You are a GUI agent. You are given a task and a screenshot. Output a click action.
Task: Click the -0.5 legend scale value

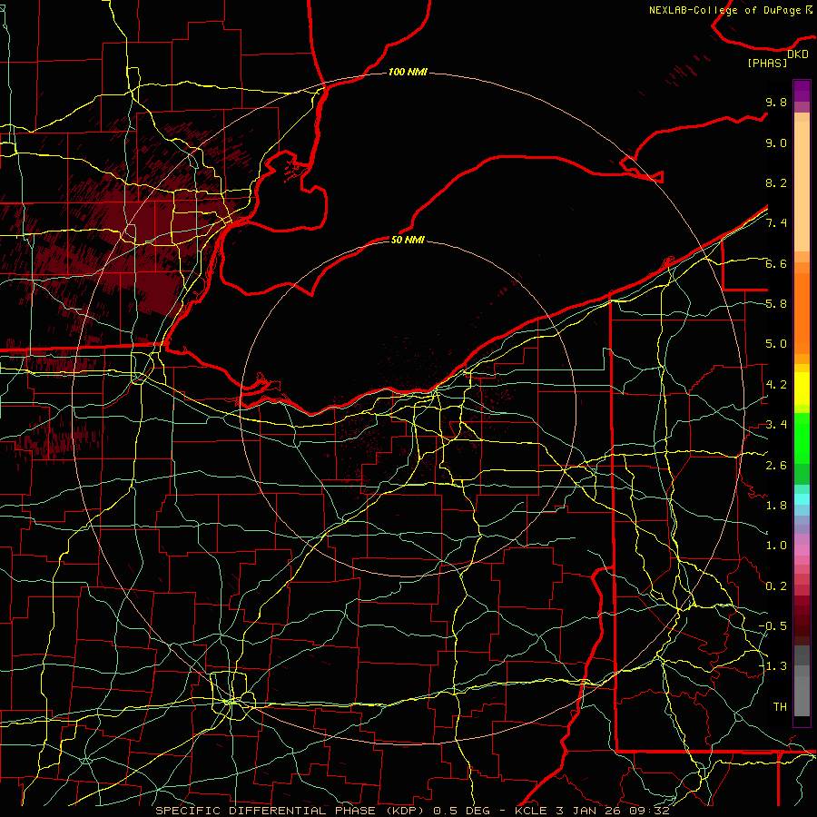[x=773, y=626]
